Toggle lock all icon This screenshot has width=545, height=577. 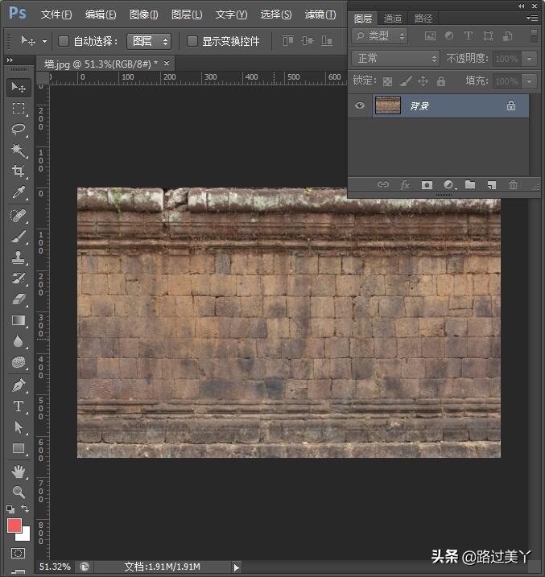(441, 81)
